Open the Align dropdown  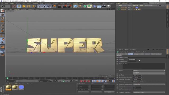coord(149,74)
